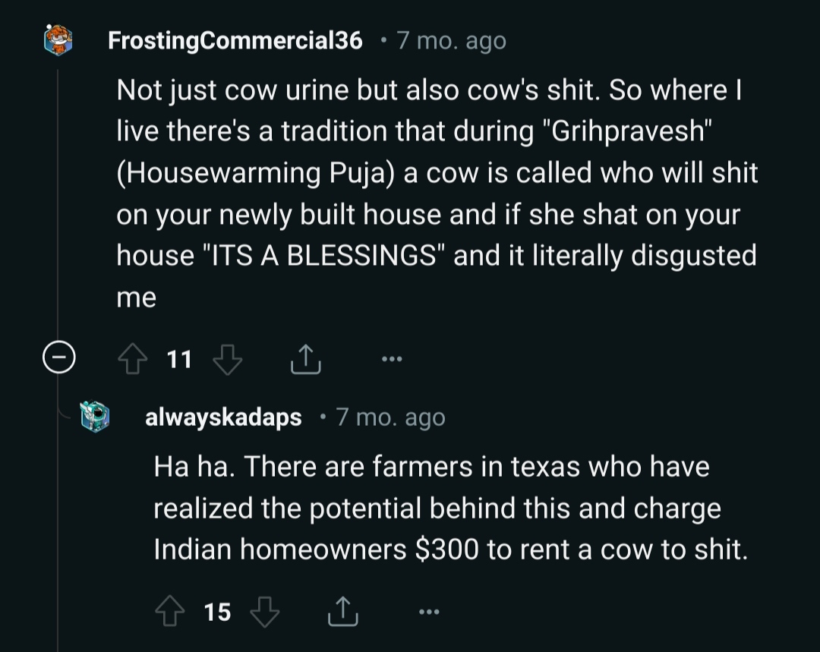This screenshot has width=820, height=652.
Task: Share the comment about Grihpravesh
Action: point(305,359)
